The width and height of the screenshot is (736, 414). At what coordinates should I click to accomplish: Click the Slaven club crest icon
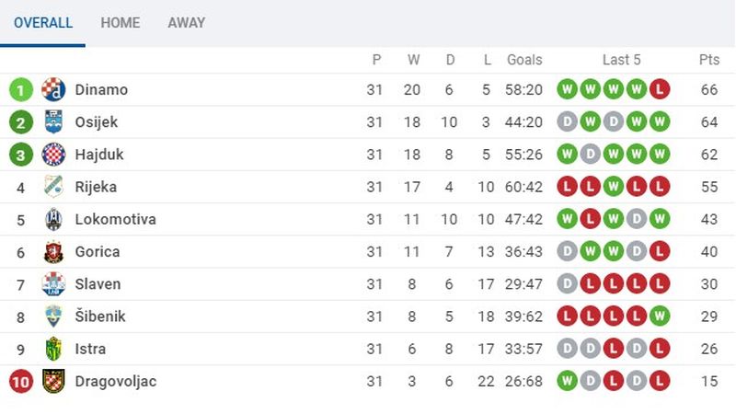(53, 284)
